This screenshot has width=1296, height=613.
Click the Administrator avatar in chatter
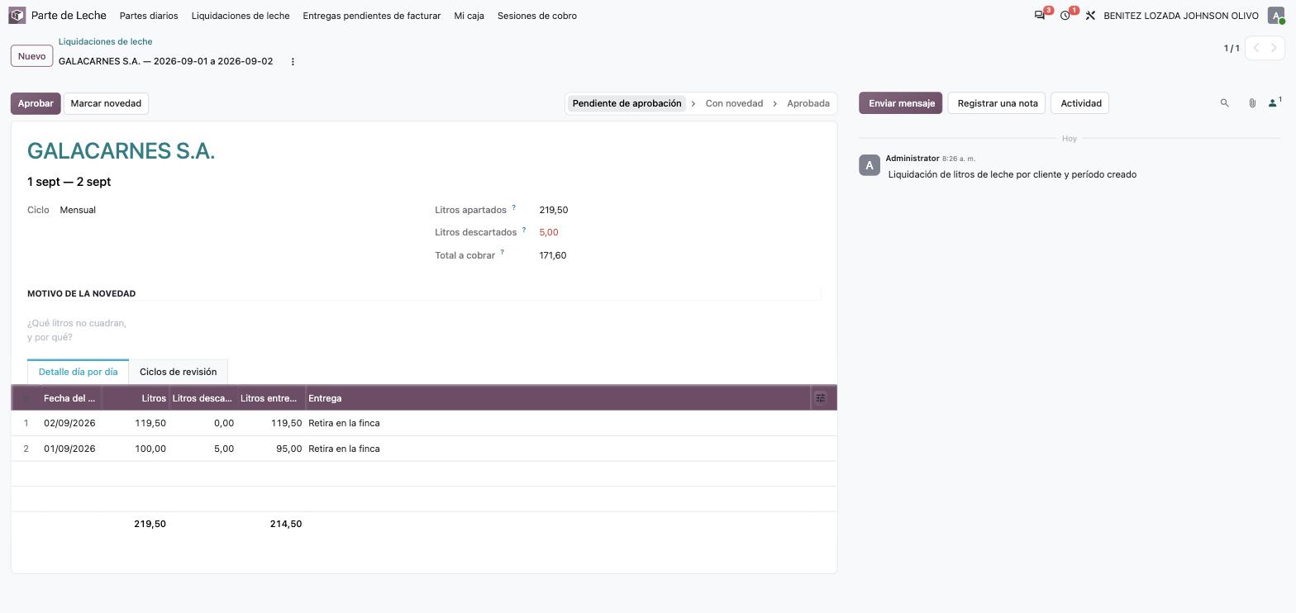tap(870, 165)
